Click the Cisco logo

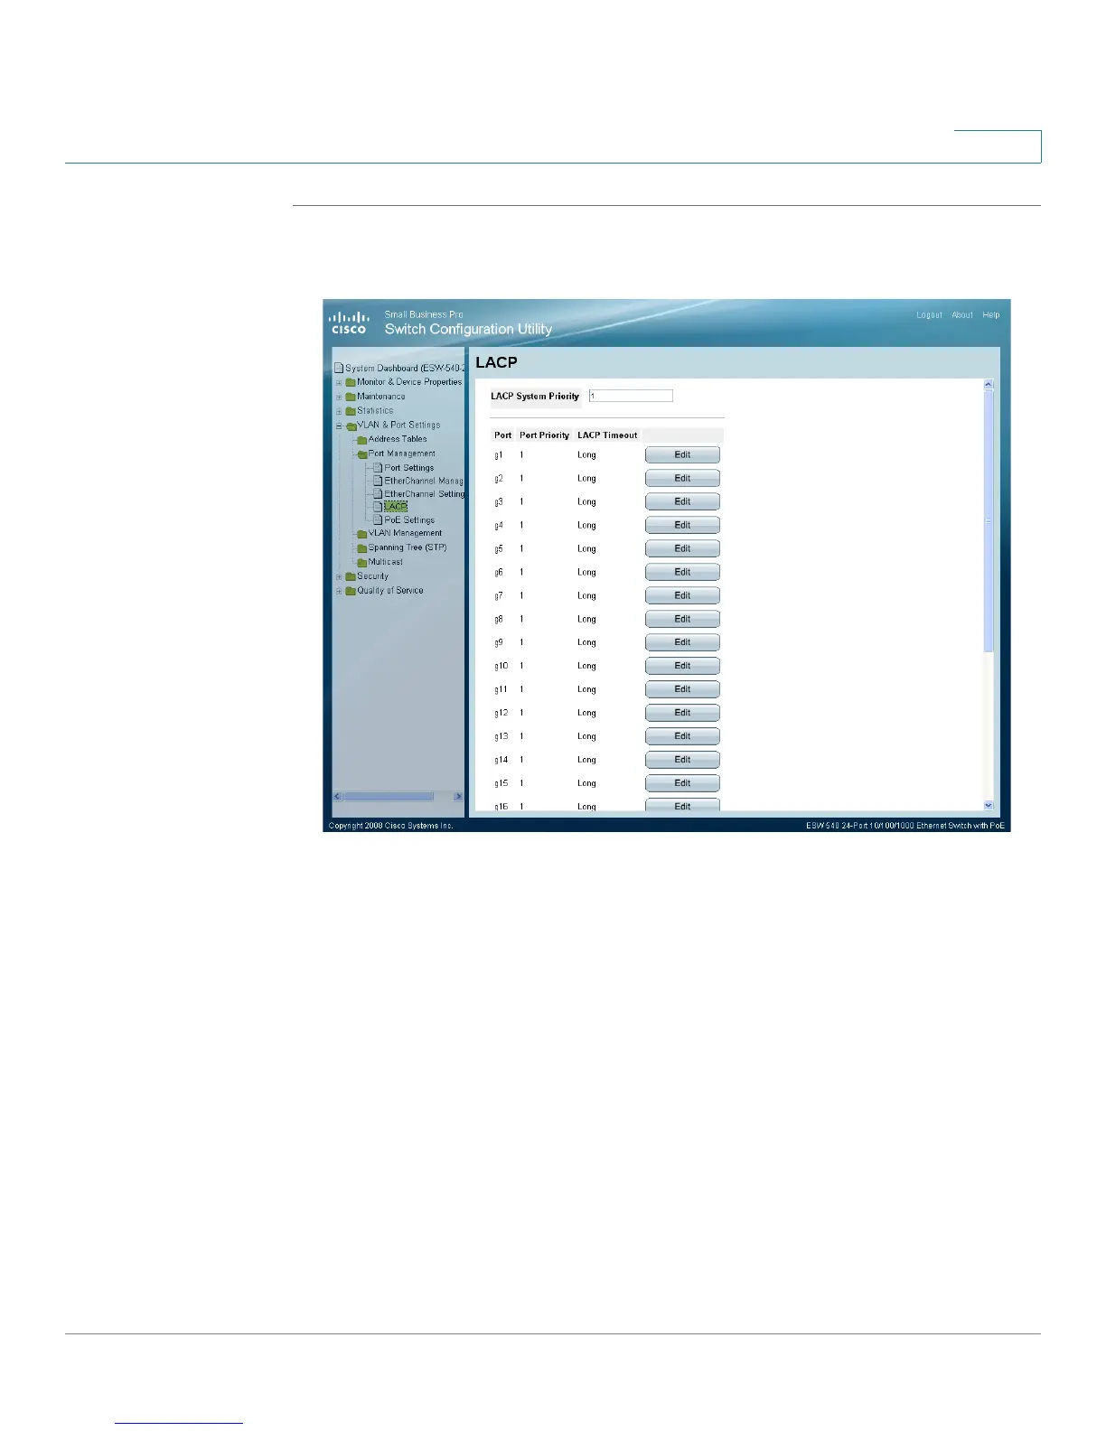(x=349, y=323)
